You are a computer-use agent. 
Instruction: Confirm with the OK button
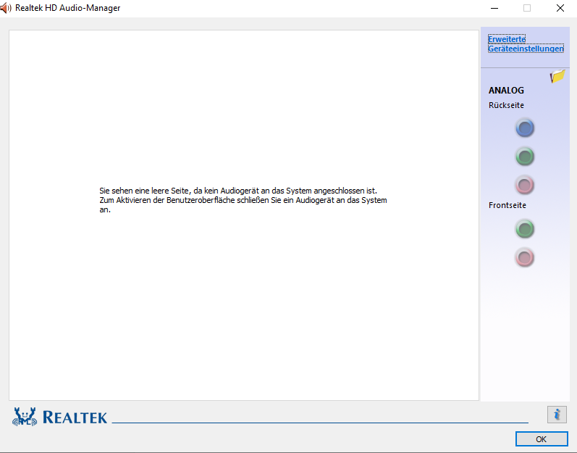point(542,439)
